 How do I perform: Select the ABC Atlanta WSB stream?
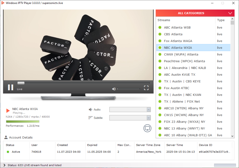pyautogui.click(x=193, y=27)
